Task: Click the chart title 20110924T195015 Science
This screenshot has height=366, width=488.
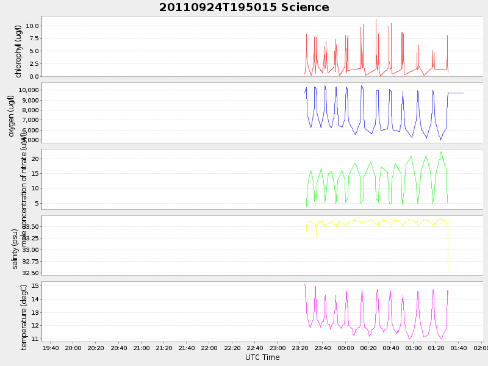Action: (x=244, y=7)
